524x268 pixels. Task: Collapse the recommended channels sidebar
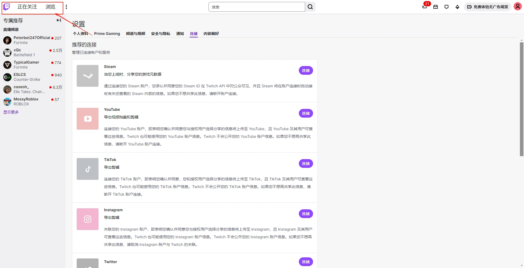[x=59, y=20]
